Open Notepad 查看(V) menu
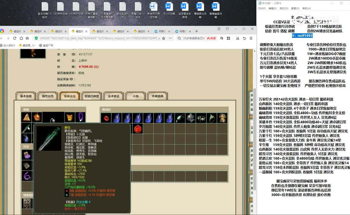Screen dimensions: 350x215 tap(295, 8)
